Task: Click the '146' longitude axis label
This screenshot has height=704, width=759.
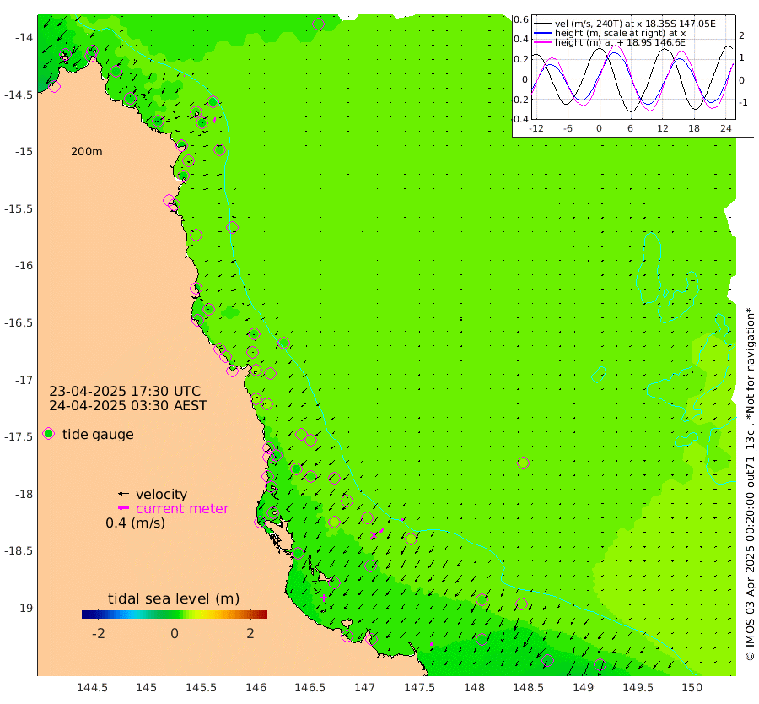Action: pos(256,687)
